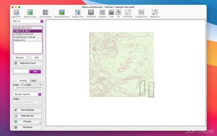Click the Drawing Text toolbar icon
Image resolution: width=217 pixels, height=136 pixels.
tap(78, 14)
